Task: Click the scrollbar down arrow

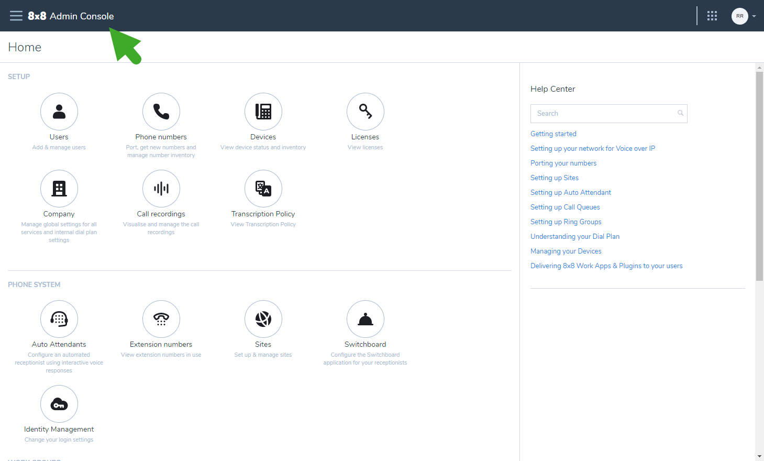Action: tap(759, 456)
